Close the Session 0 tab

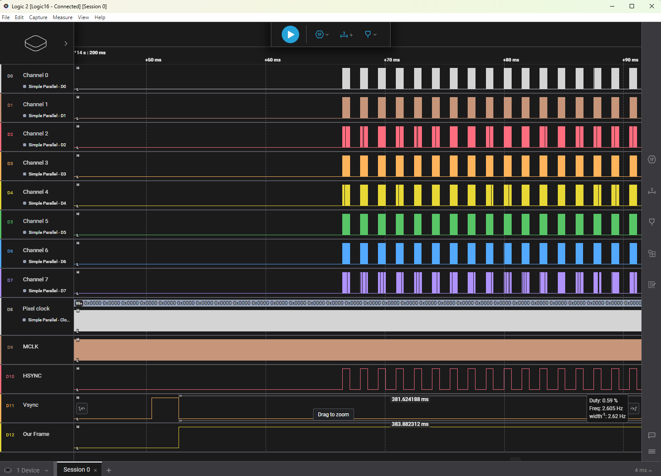coord(95,470)
